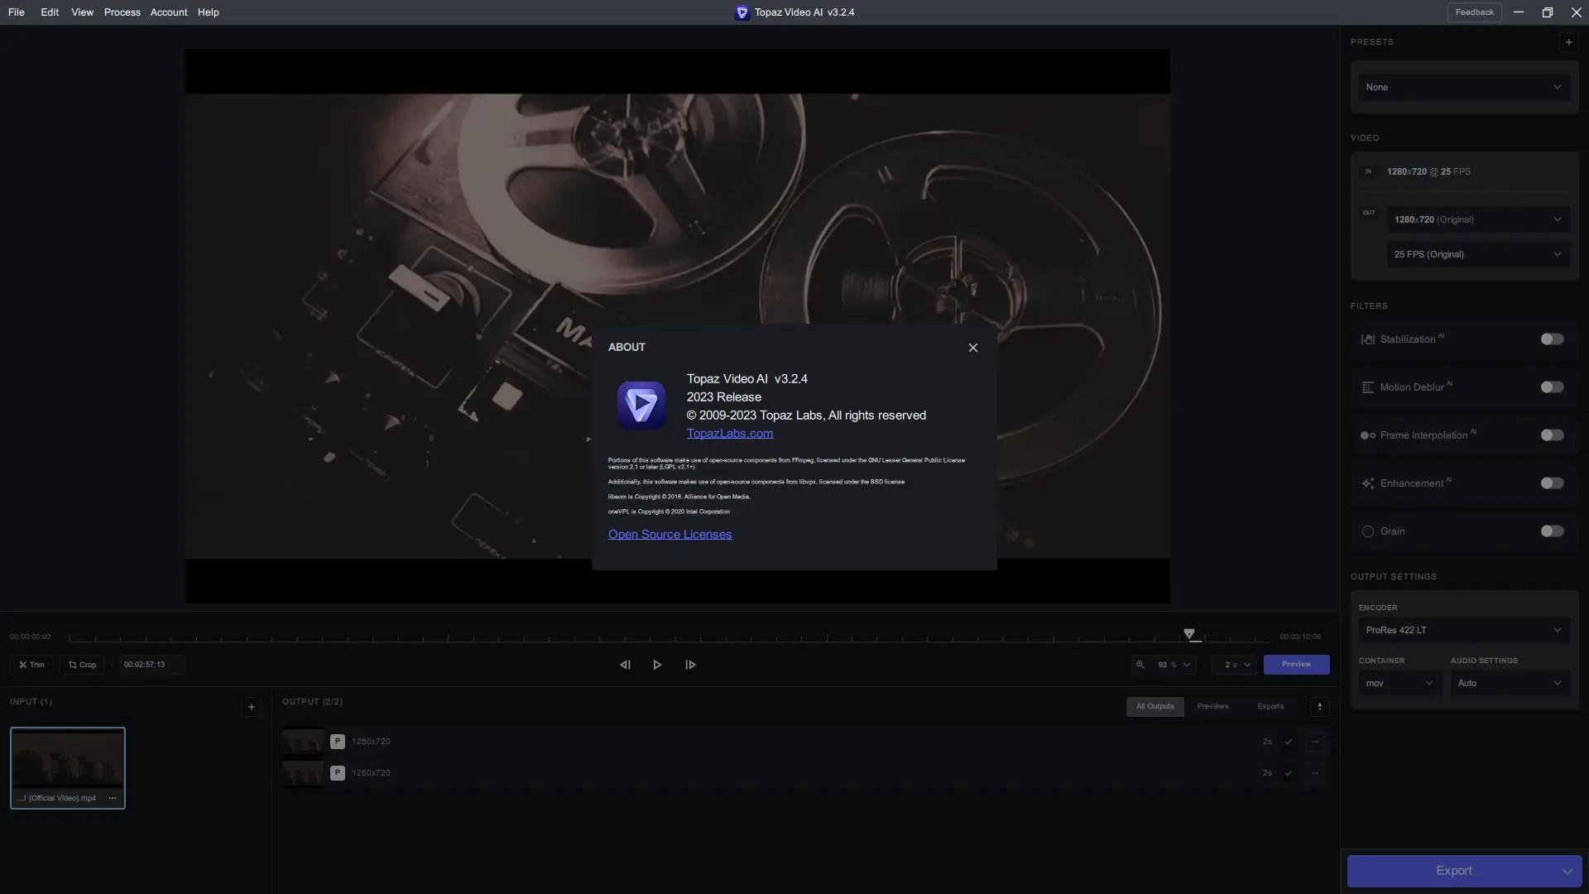Click the add preset plus icon
1589x894 pixels.
click(1568, 42)
